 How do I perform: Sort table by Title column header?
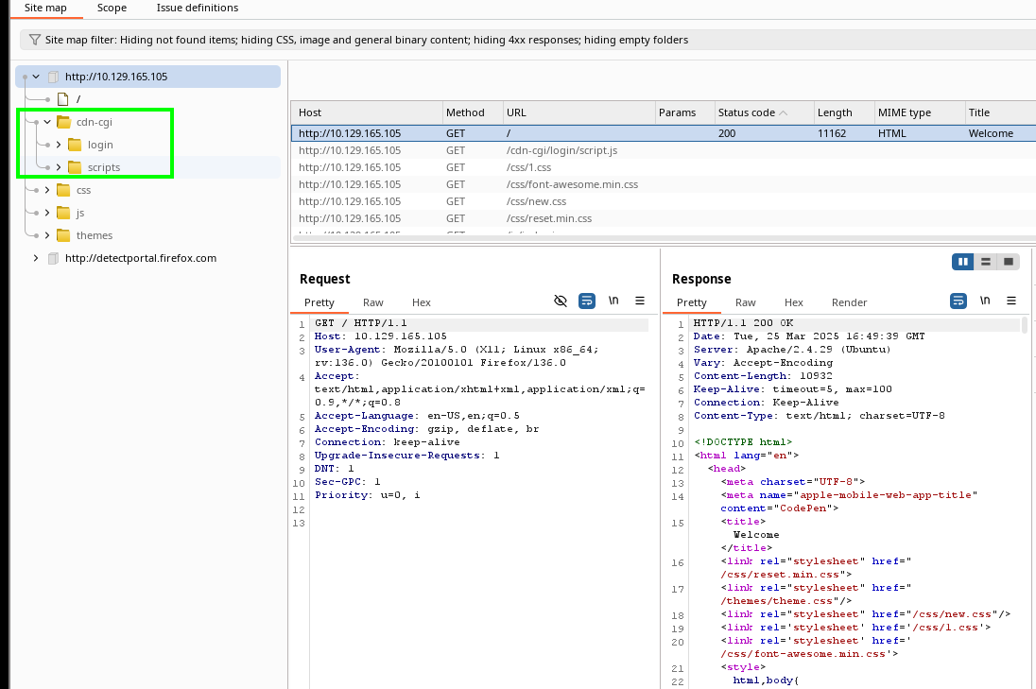(1000, 113)
